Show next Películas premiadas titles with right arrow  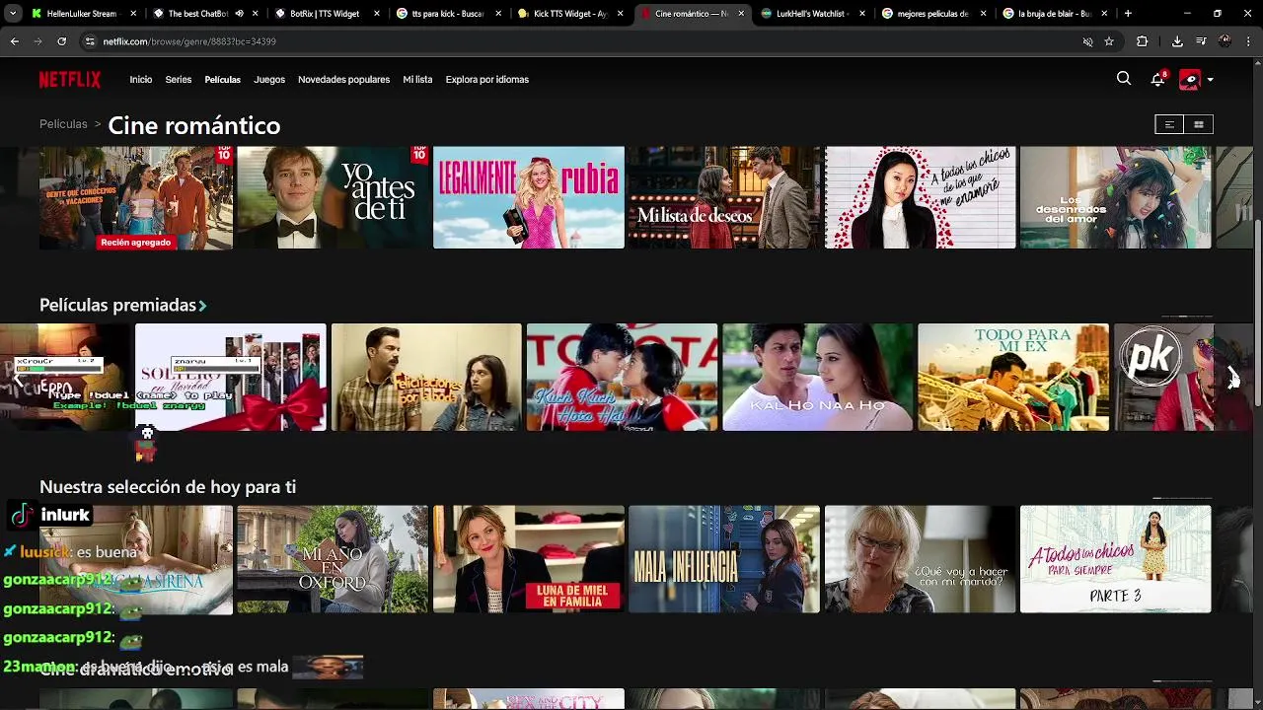coord(1233,377)
